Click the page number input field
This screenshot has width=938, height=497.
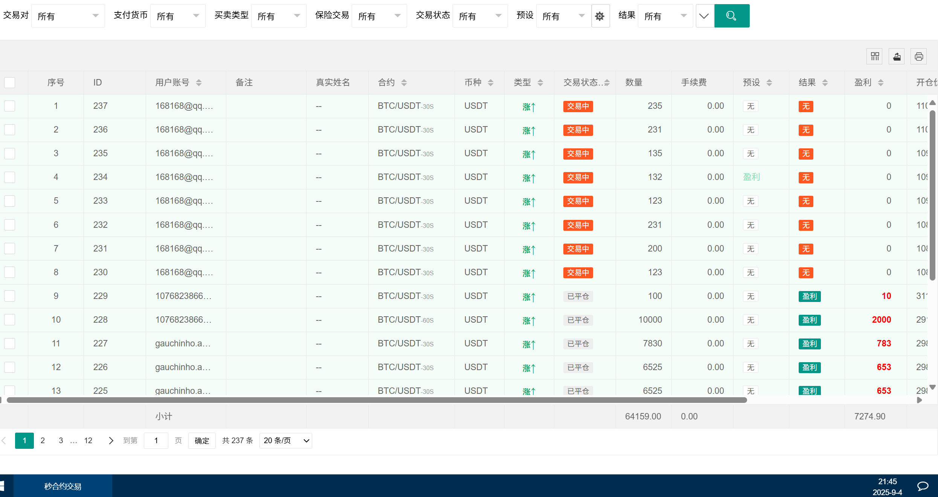point(156,441)
